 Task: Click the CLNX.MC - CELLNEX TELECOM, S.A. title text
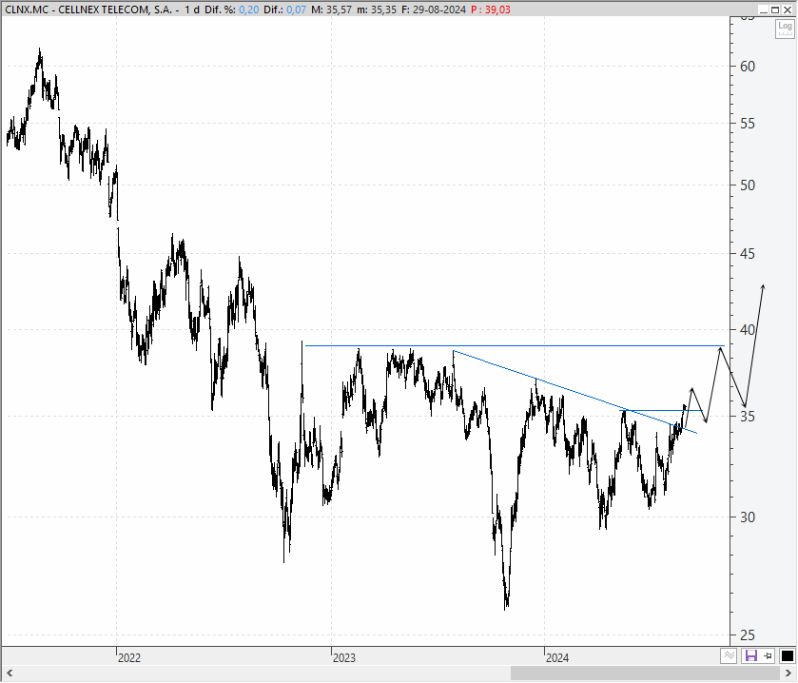tap(88, 10)
